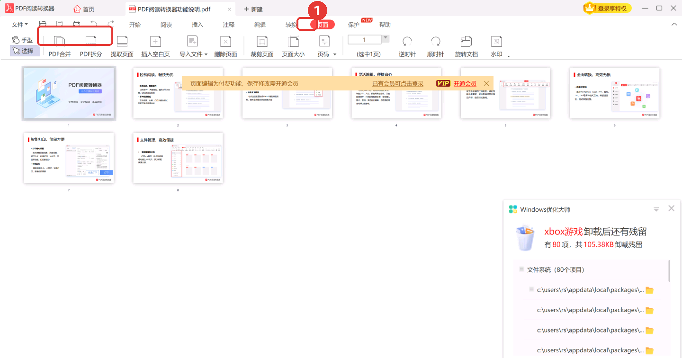Insert a blank page with 插入空白页
Image resolution: width=682 pixels, height=358 pixels.
pyautogui.click(x=155, y=47)
